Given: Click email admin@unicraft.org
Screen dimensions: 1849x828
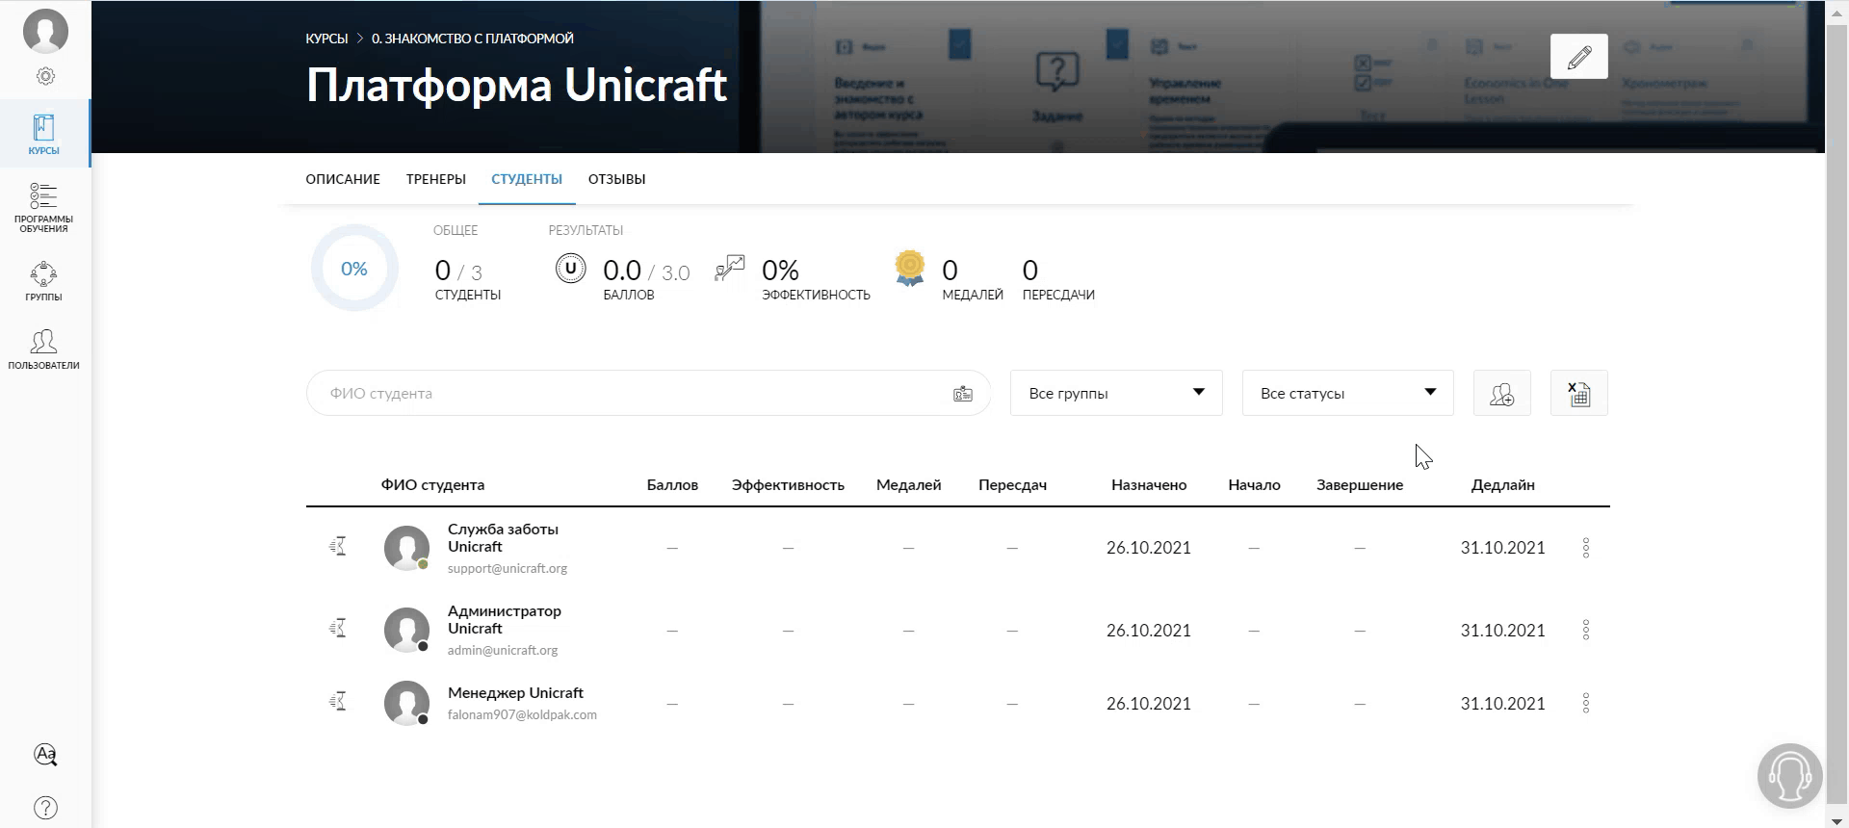Looking at the screenshot, I should point(503,650).
